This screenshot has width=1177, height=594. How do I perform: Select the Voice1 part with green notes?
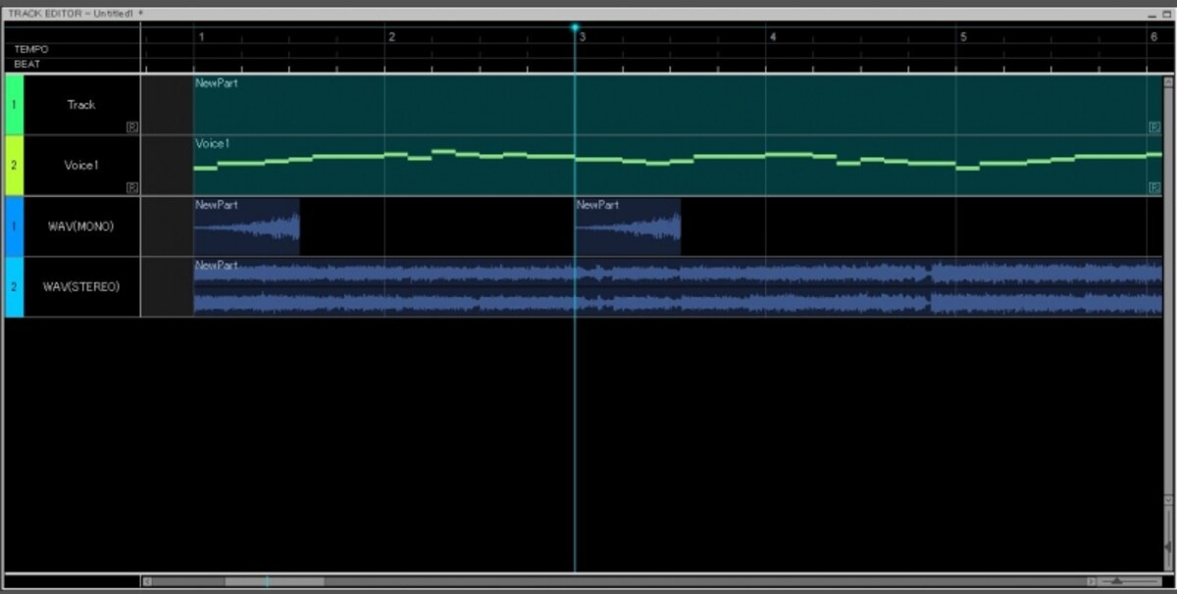click(x=678, y=166)
